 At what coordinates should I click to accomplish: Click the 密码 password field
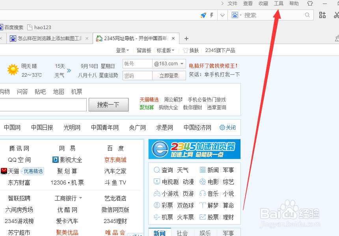pyautogui.click(x=138, y=76)
